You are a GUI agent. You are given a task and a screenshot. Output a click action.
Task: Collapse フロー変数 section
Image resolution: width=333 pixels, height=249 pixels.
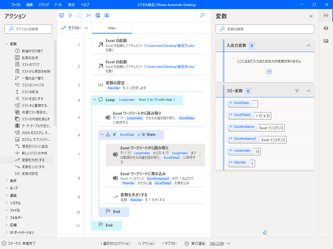(x=309, y=91)
